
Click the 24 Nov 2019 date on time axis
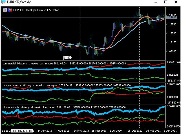pyautogui.click(x=81, y=131)
